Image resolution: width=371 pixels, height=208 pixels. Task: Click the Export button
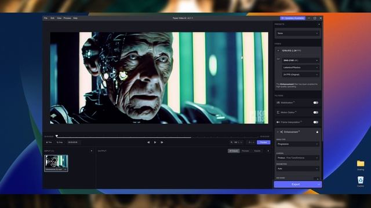[295, 184]
